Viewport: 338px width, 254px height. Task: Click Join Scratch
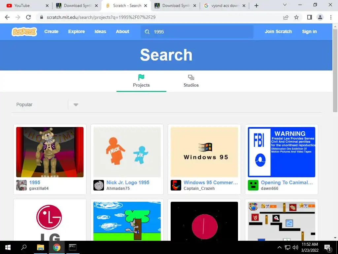[x=278, y=31]
